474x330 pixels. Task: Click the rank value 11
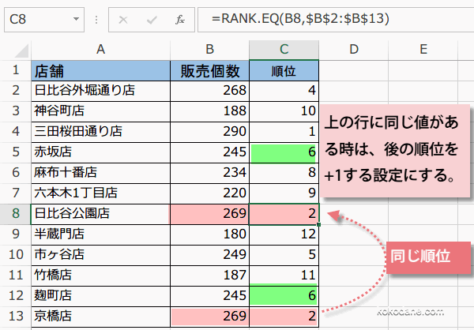284,276
